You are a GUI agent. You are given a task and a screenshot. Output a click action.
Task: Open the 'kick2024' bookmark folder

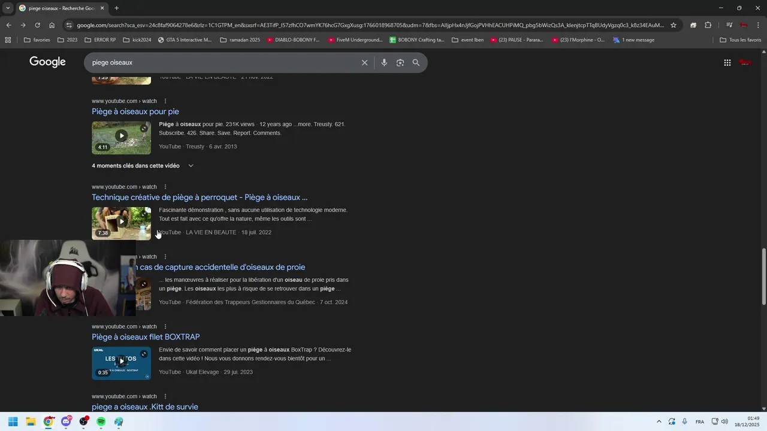(137, 40)
